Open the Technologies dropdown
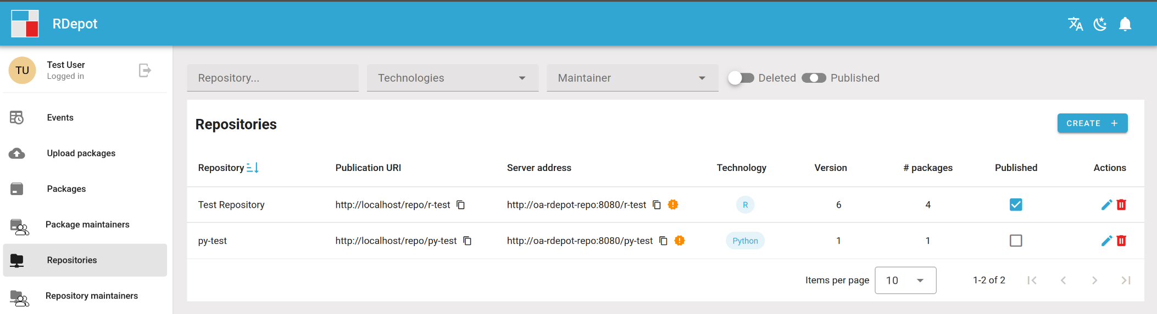Screen dimensions: 1157x314 click(x=453, y=78)
